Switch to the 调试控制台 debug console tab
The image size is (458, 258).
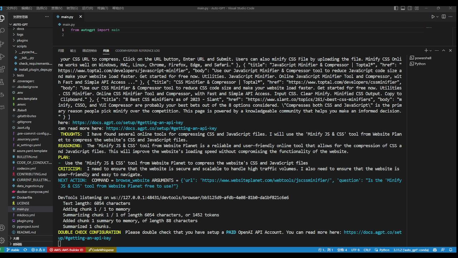tap(89, 51)
